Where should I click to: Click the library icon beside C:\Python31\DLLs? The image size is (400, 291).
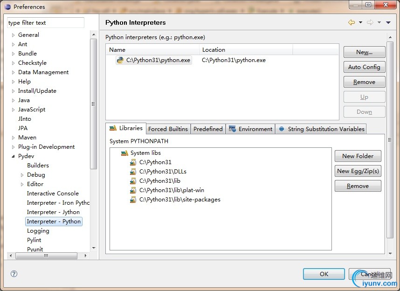point(133,172)
